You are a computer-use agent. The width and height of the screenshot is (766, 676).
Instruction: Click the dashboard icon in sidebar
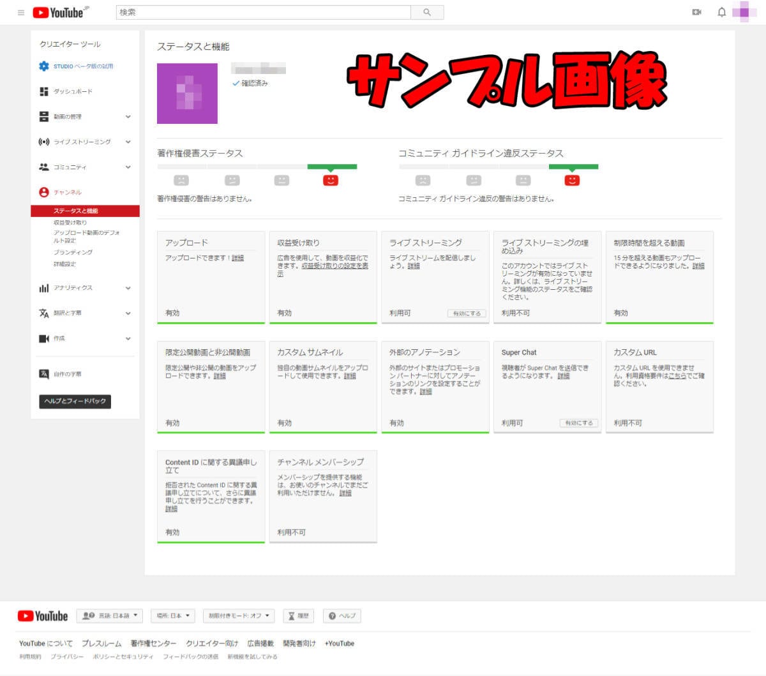pyautogui.click(x=43, y=91)
